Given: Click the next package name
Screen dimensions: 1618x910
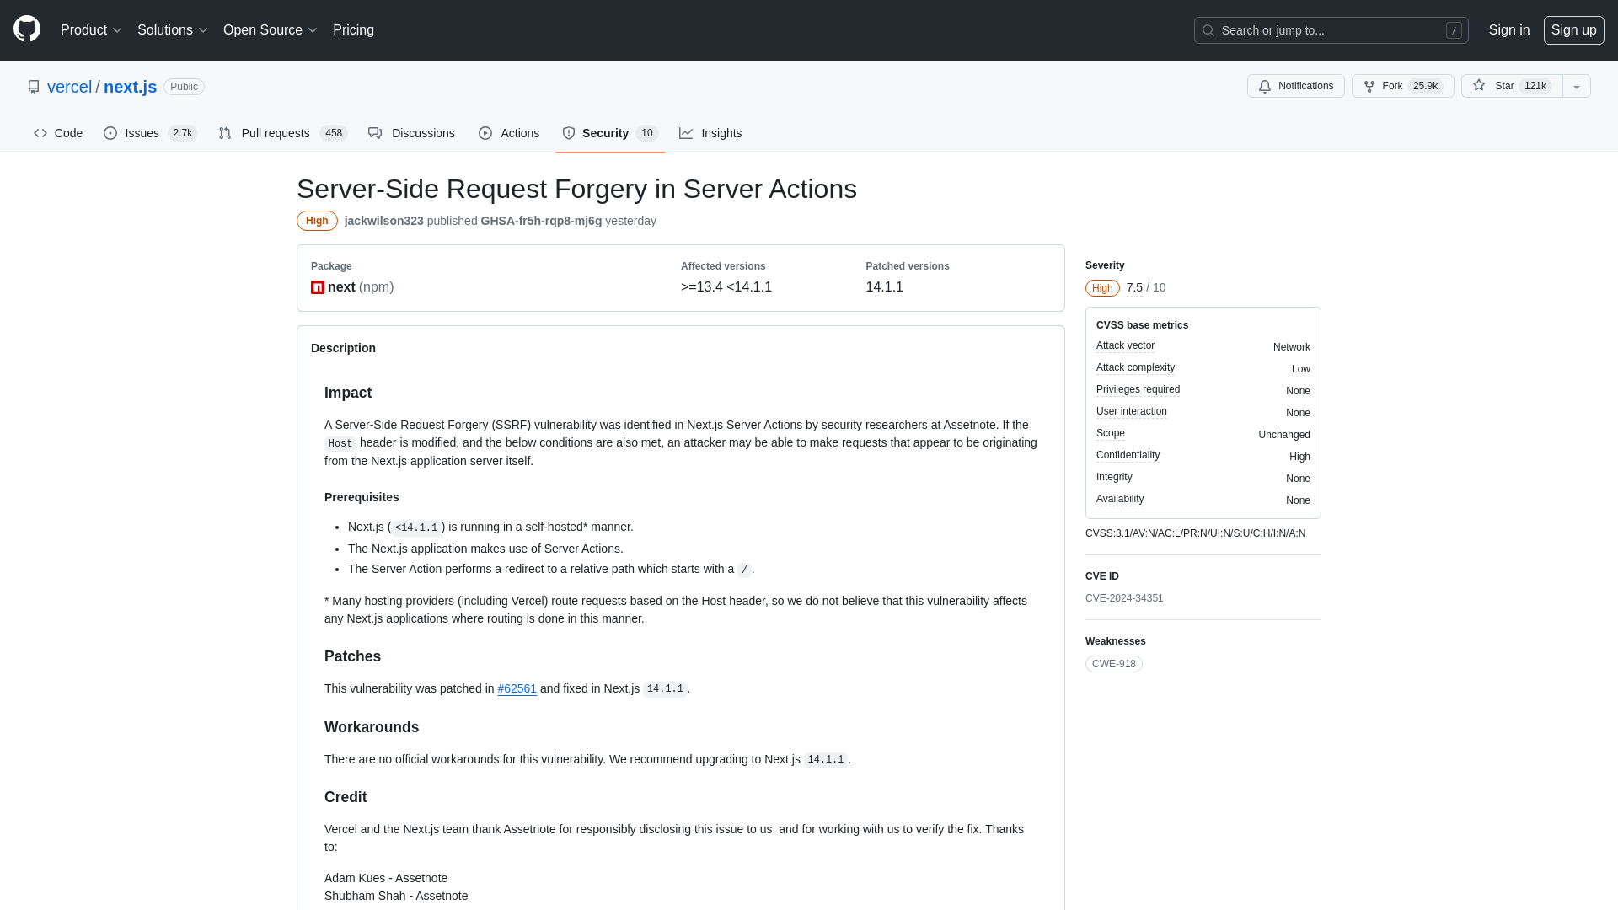Looking at the screenshot, I should click(x=341, y=287).
